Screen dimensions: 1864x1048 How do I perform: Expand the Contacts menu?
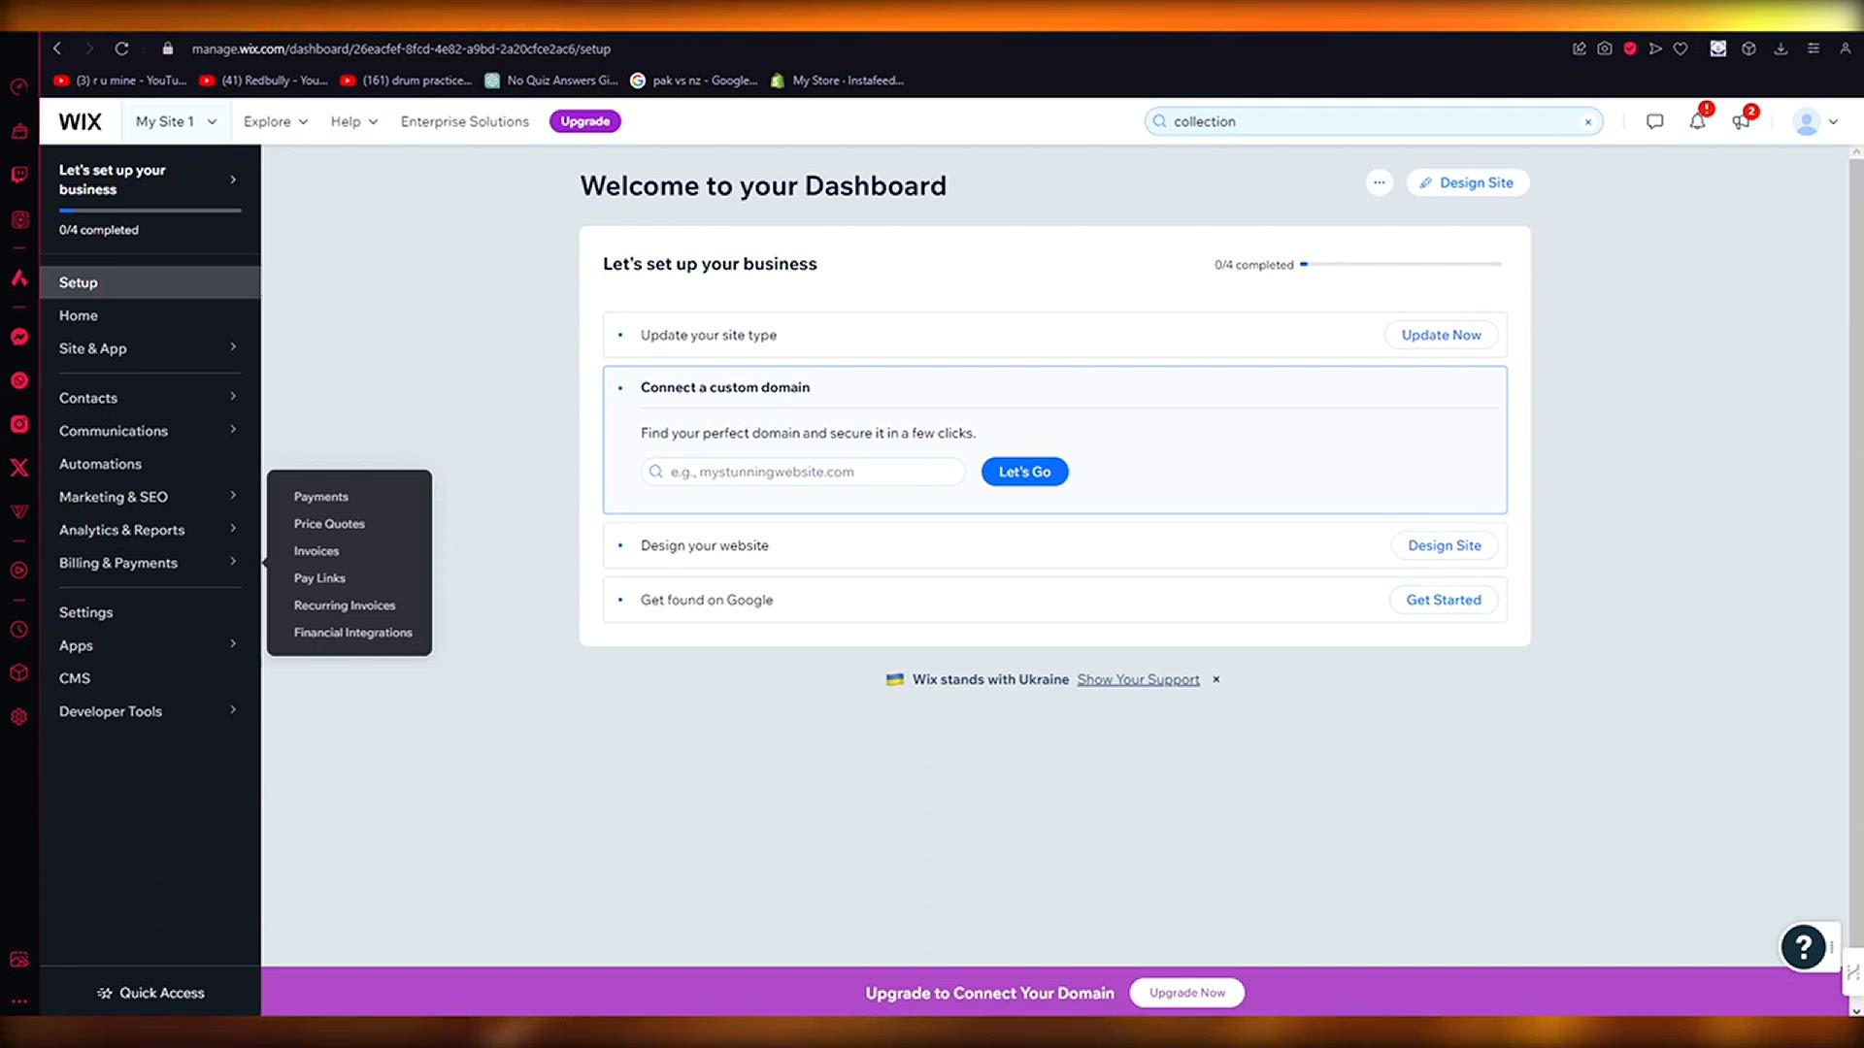pyautogui.click(x=150, y=398)
